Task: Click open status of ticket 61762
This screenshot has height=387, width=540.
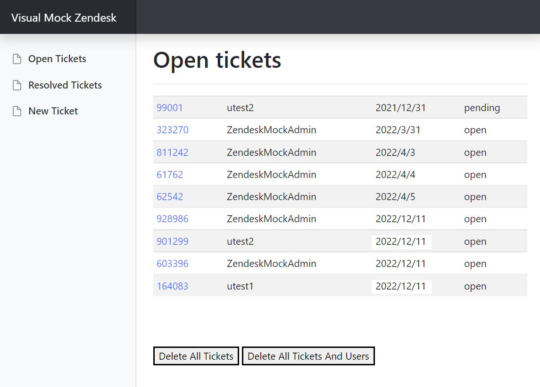Action: click(475, 175)
